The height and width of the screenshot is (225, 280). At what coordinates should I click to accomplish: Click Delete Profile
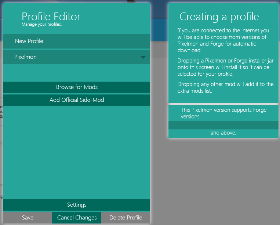pyautogui.click(x=126, y=218)
